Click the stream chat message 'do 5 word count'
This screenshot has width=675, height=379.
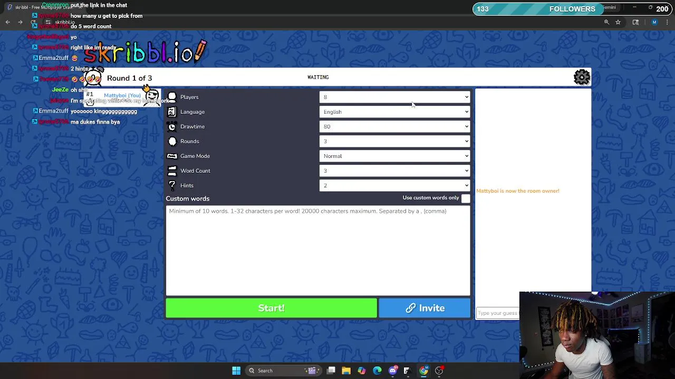pos(91,26)
